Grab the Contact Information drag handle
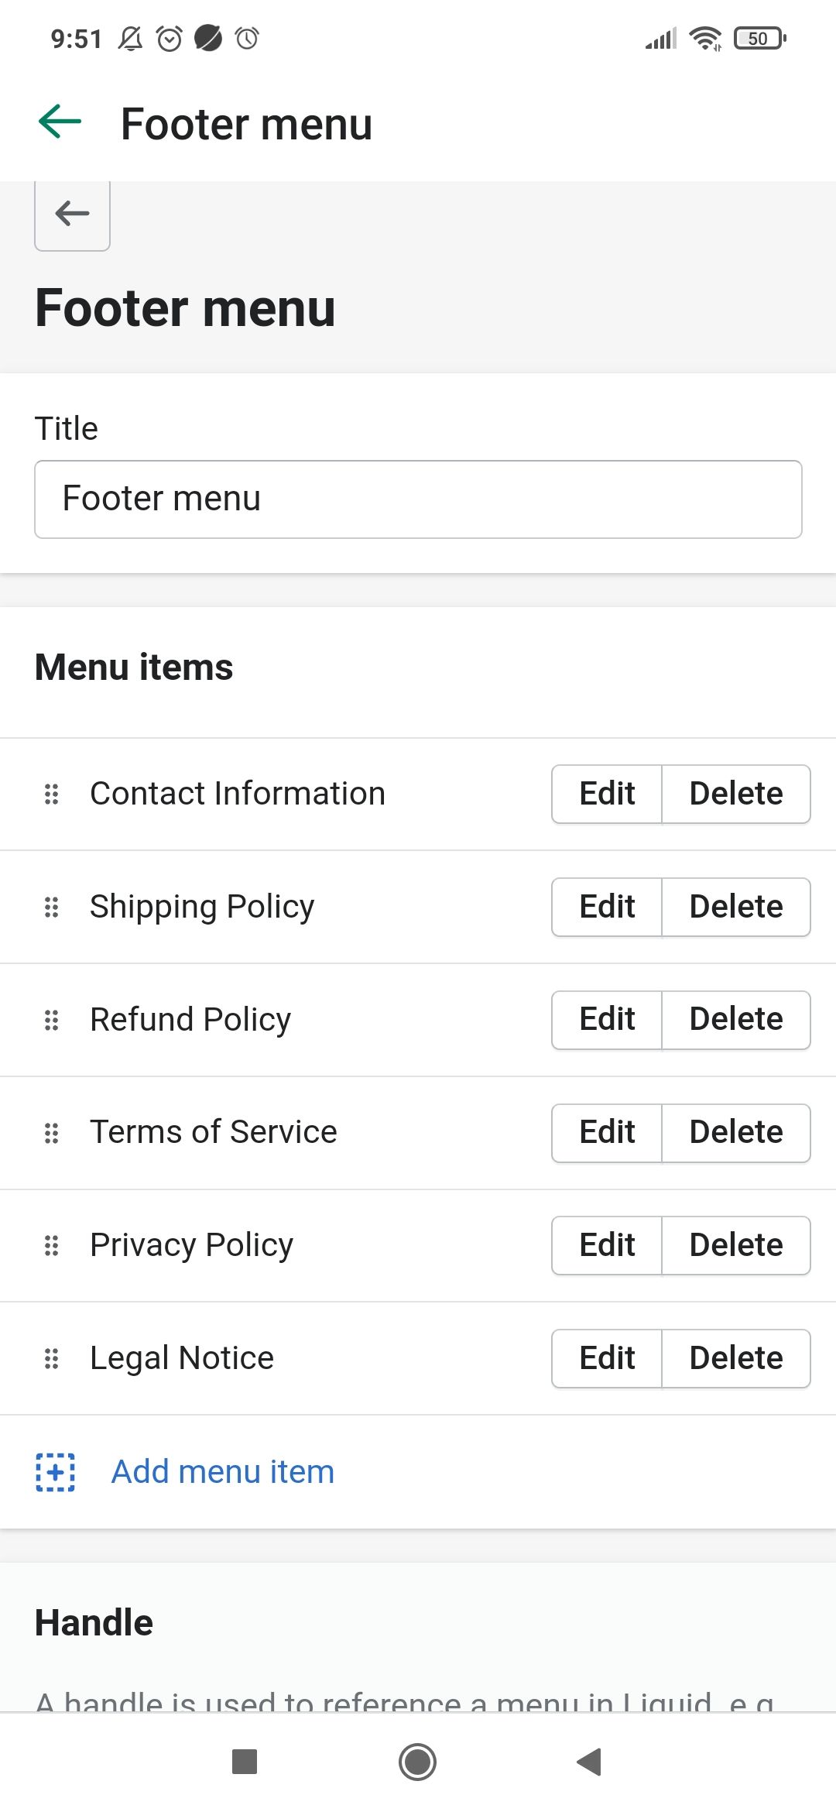 click(52, 794)
